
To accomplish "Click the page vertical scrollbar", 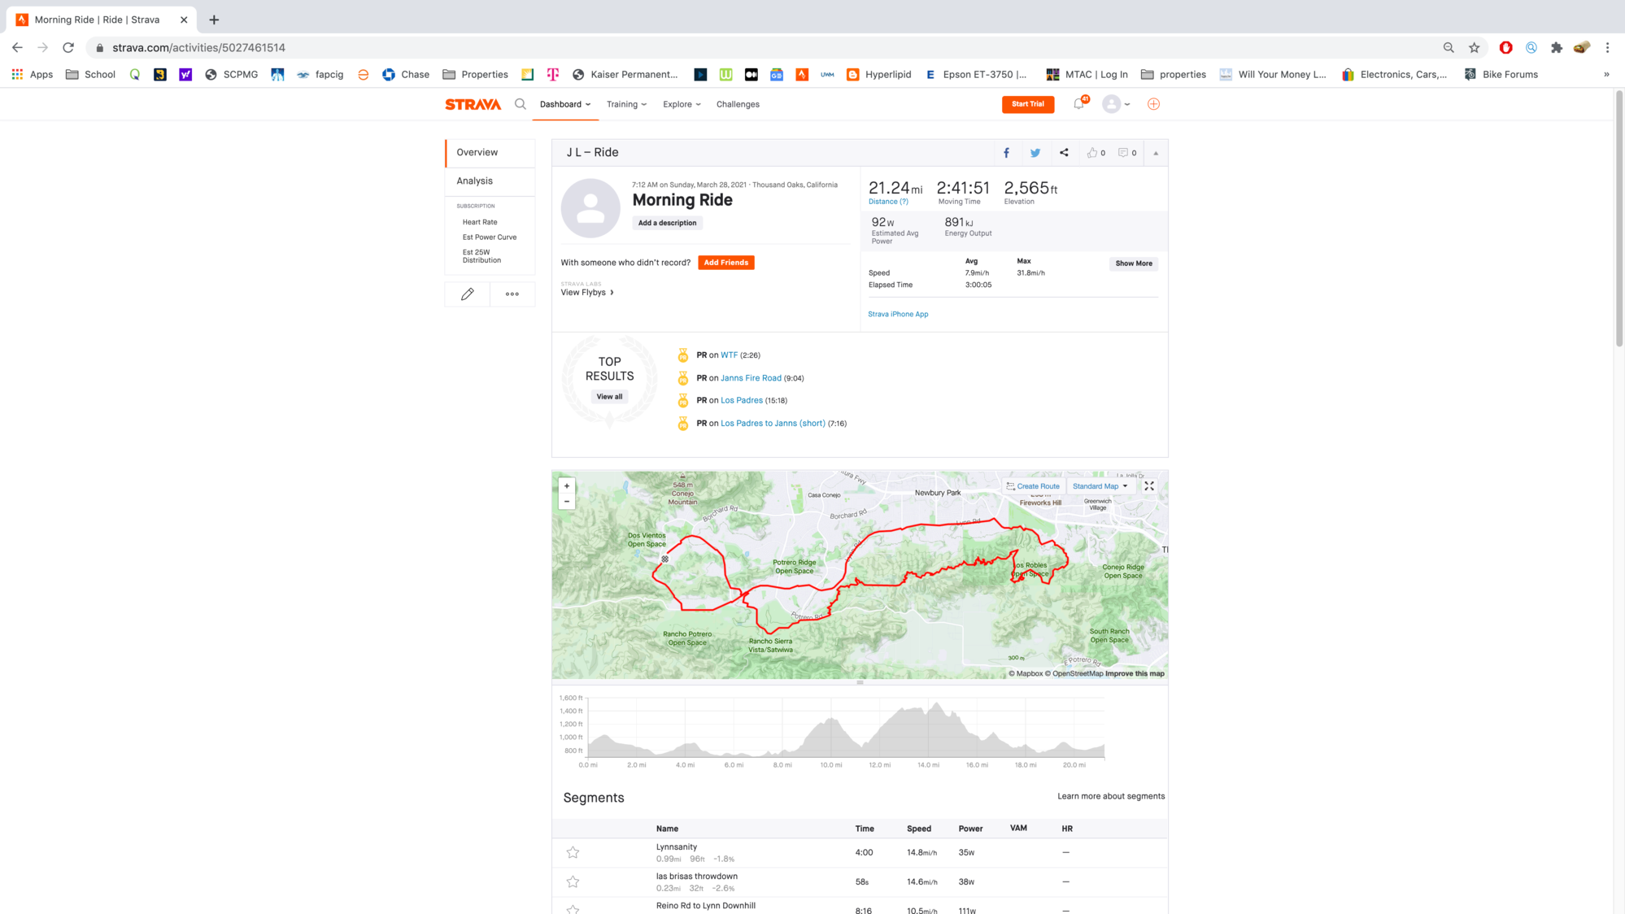I will 1618,218.
